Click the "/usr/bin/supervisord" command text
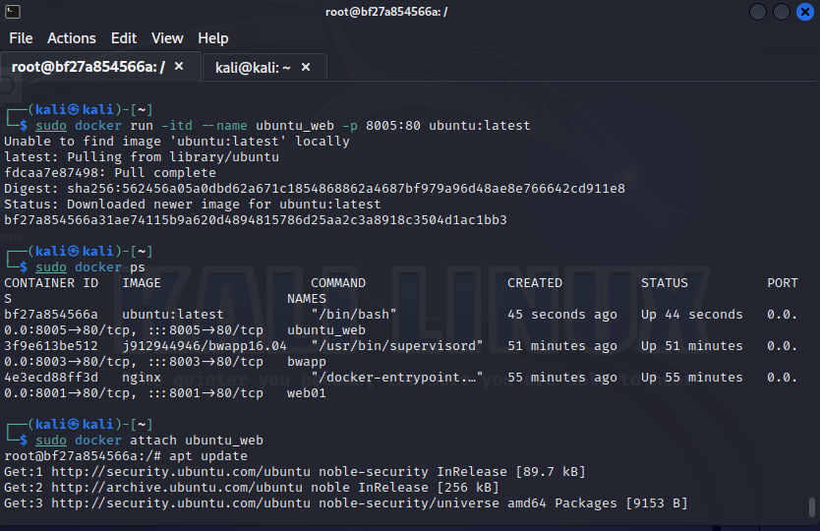This screenshot has height=531, width=820. 397,346
